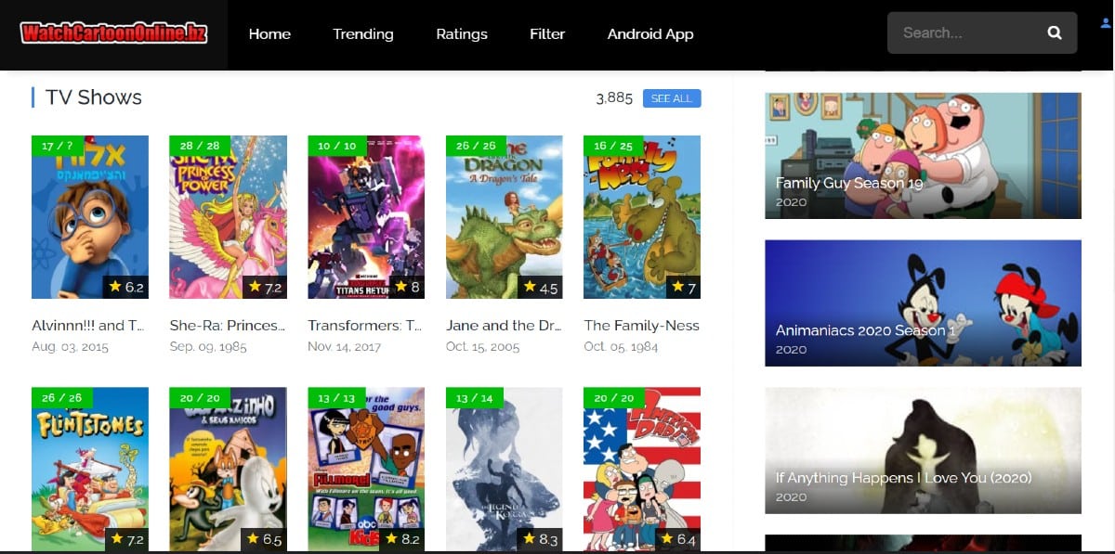Open The Flintstones poster
This screenshot has height=554, width=1115.
pos(90,469)
